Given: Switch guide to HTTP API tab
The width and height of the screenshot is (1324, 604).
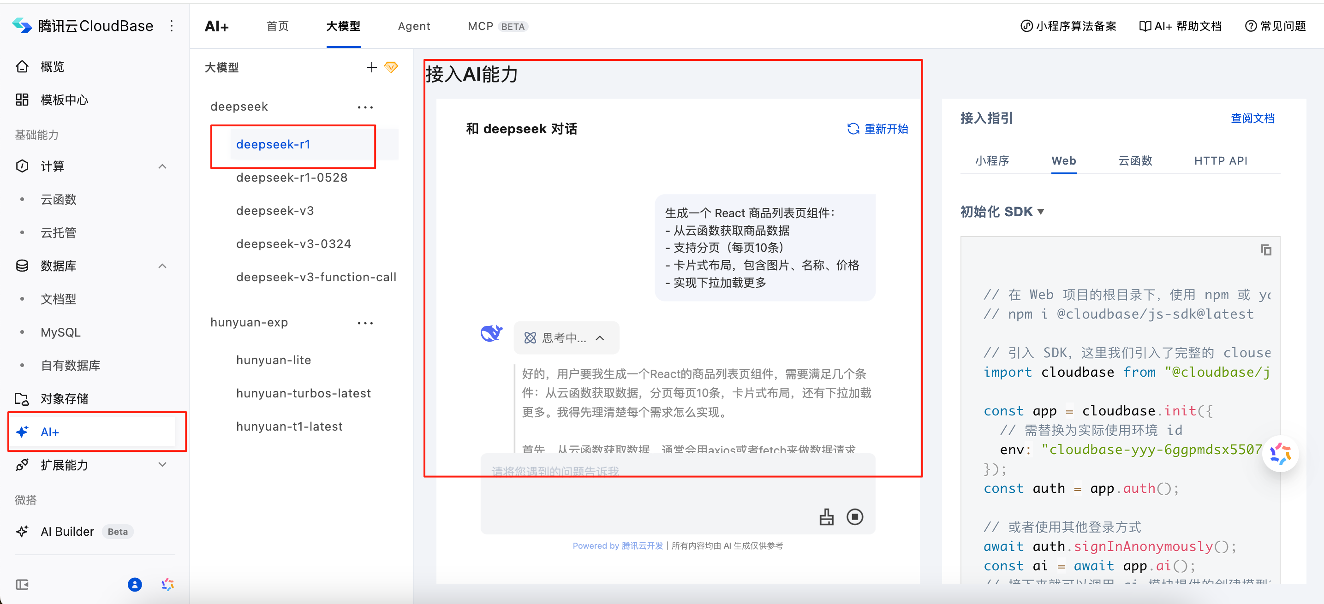Looking at the screenshot, I should point(1221,161).
